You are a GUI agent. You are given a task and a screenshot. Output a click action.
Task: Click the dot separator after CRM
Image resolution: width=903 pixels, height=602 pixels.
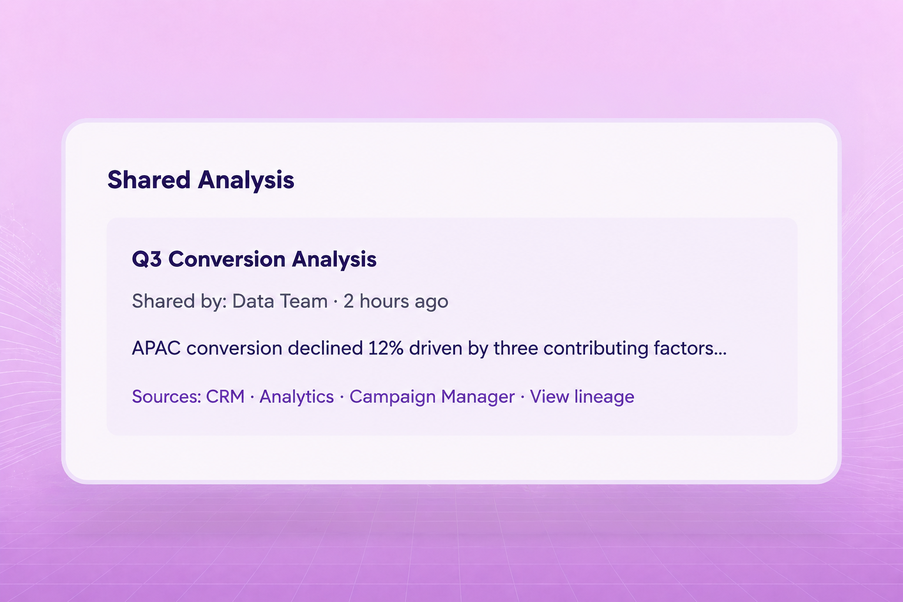tap(252, 397)
